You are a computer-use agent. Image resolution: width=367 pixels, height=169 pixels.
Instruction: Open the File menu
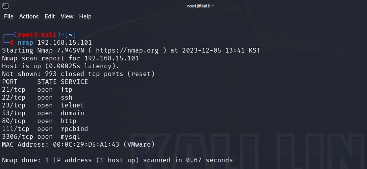9,16
